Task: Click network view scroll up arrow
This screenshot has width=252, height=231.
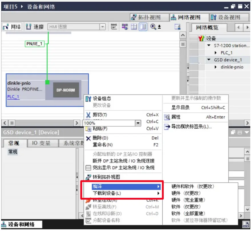Action: click(x=183, y=35)
